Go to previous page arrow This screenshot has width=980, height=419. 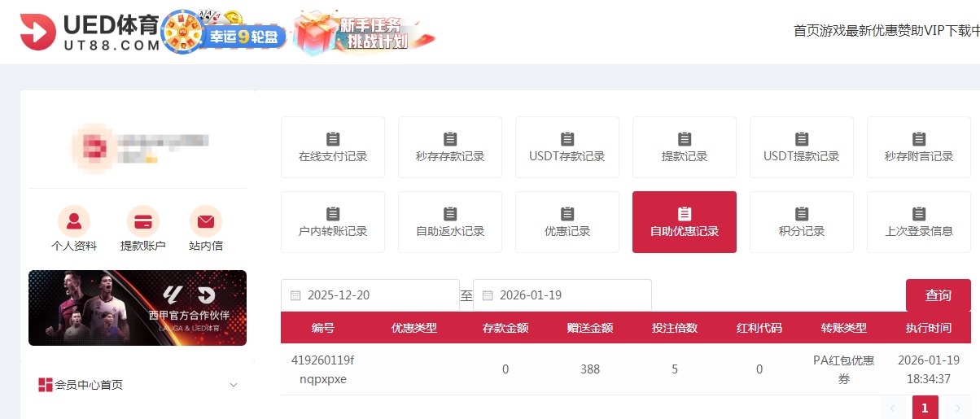893,408
